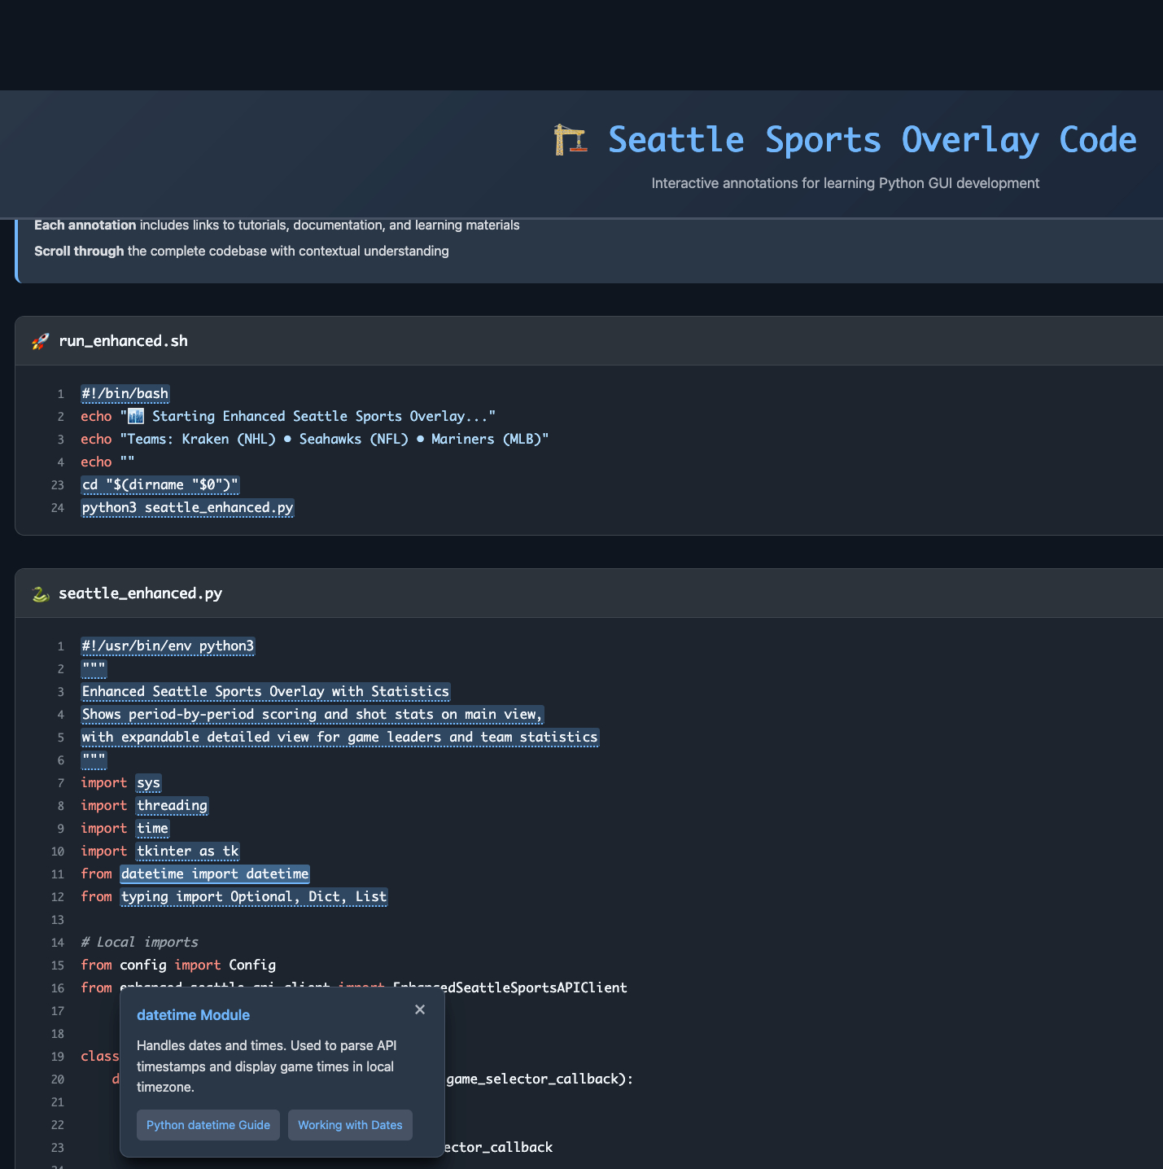1163x1169 pixels.
Task: Click the city emoji in echo line
Action: click(x=136, y=417)
